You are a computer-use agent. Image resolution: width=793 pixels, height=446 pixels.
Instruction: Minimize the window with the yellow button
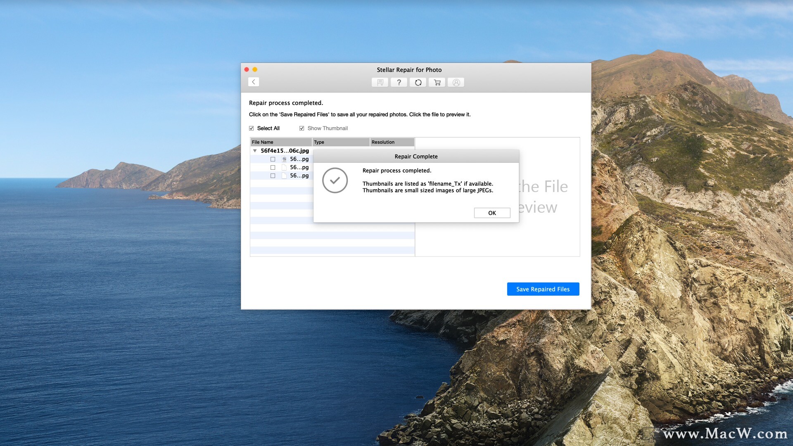[255, 69]
